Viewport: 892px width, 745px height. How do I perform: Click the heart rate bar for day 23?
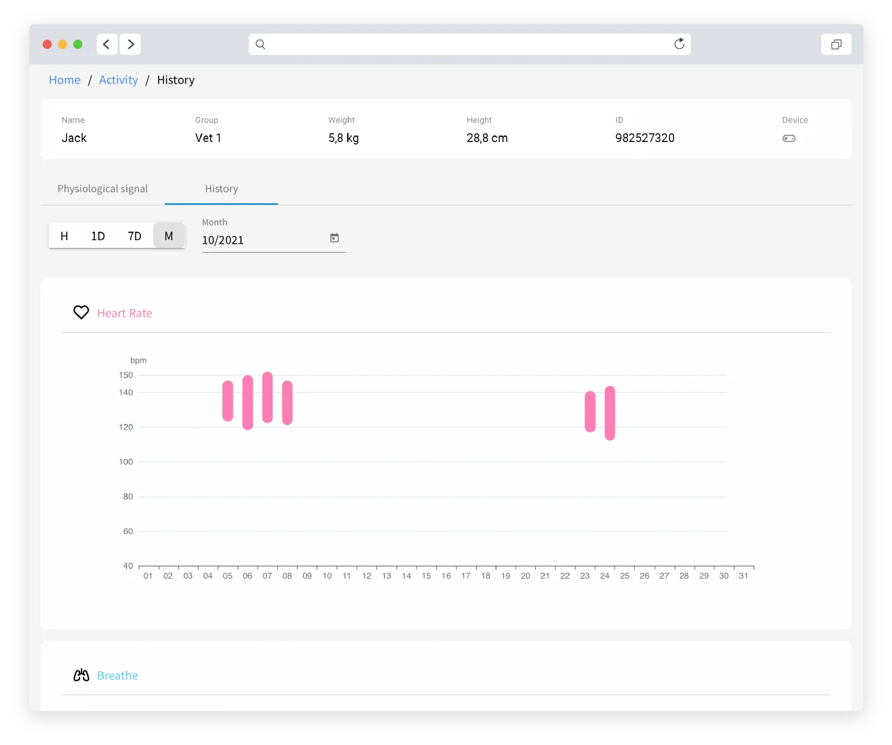pos(590,411)
